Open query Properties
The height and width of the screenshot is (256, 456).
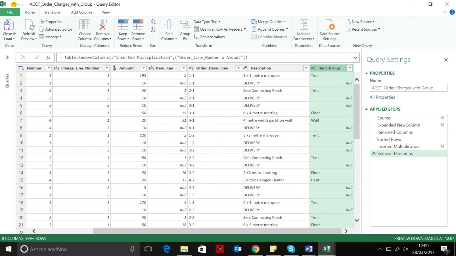51,22
